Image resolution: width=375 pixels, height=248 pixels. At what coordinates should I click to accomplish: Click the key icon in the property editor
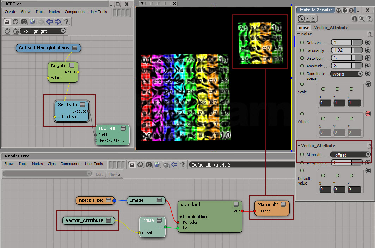pyautogui.click(x=301, y=18)
